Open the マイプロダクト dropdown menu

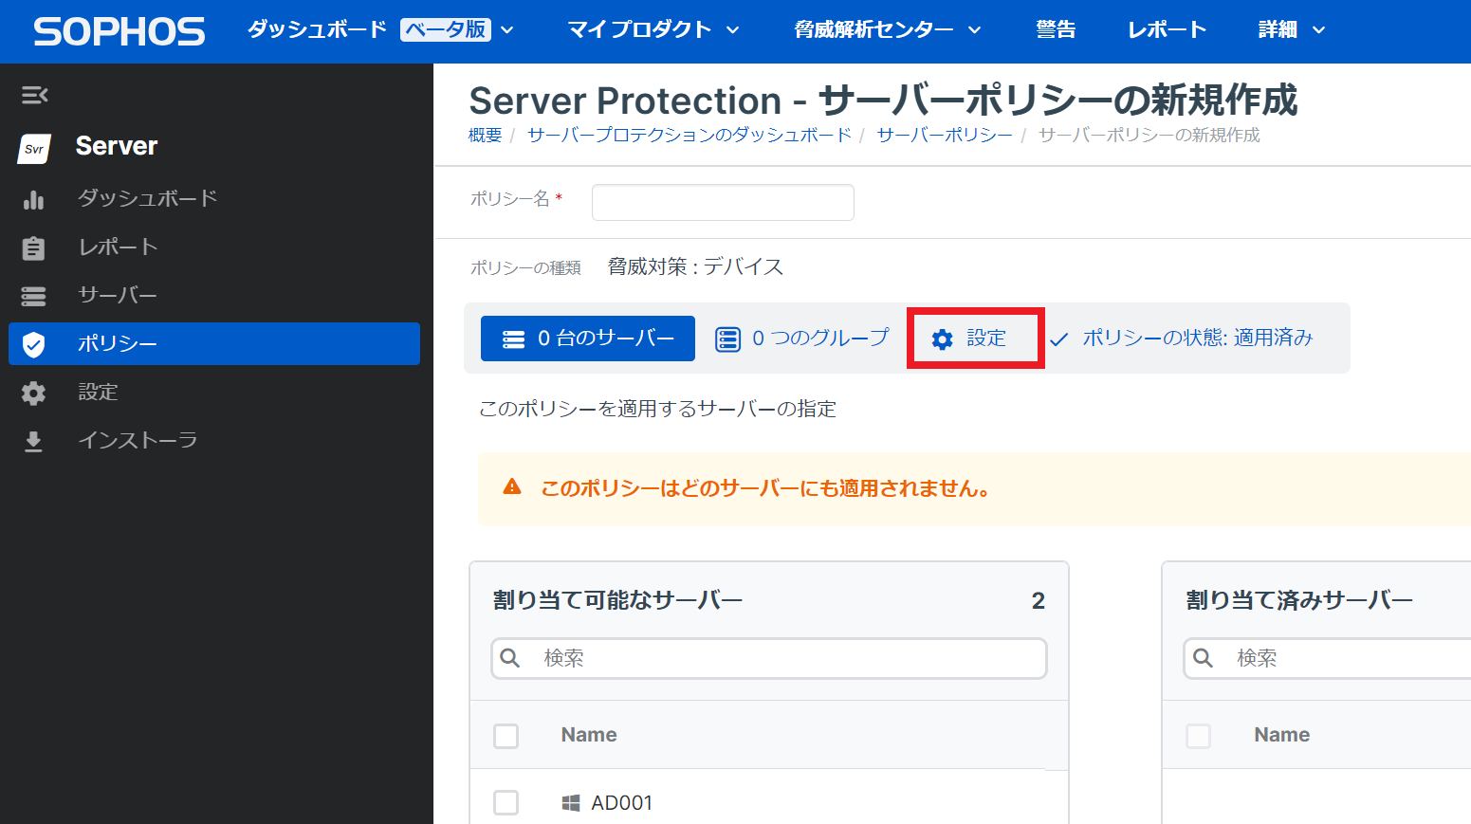coord(653,30)
